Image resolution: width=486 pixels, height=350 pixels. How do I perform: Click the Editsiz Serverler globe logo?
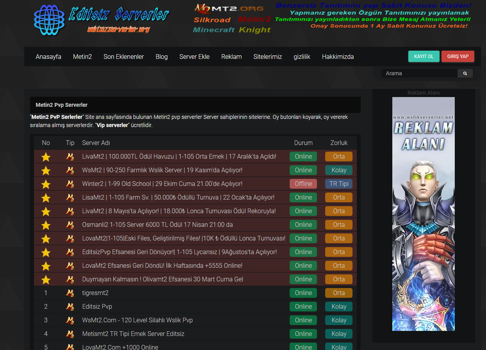pos(49,20)
